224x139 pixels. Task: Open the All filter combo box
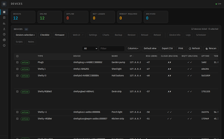point(90,49)
